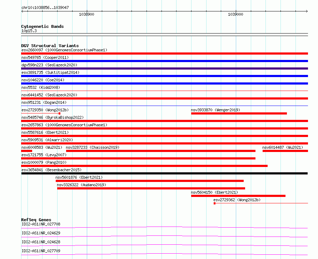Click the small red square of esv2729350
This screenshot has width=318, height=259.
[59, 113]
